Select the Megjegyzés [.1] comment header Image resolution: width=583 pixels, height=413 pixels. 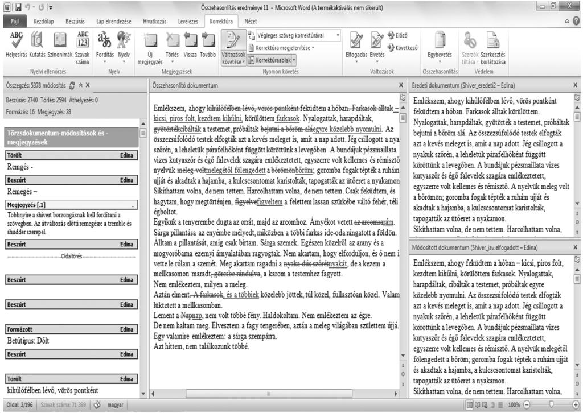72,205
